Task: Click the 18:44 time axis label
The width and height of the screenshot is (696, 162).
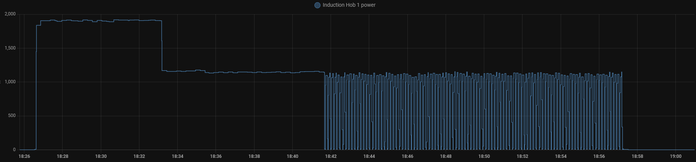Action: [369, 156]
